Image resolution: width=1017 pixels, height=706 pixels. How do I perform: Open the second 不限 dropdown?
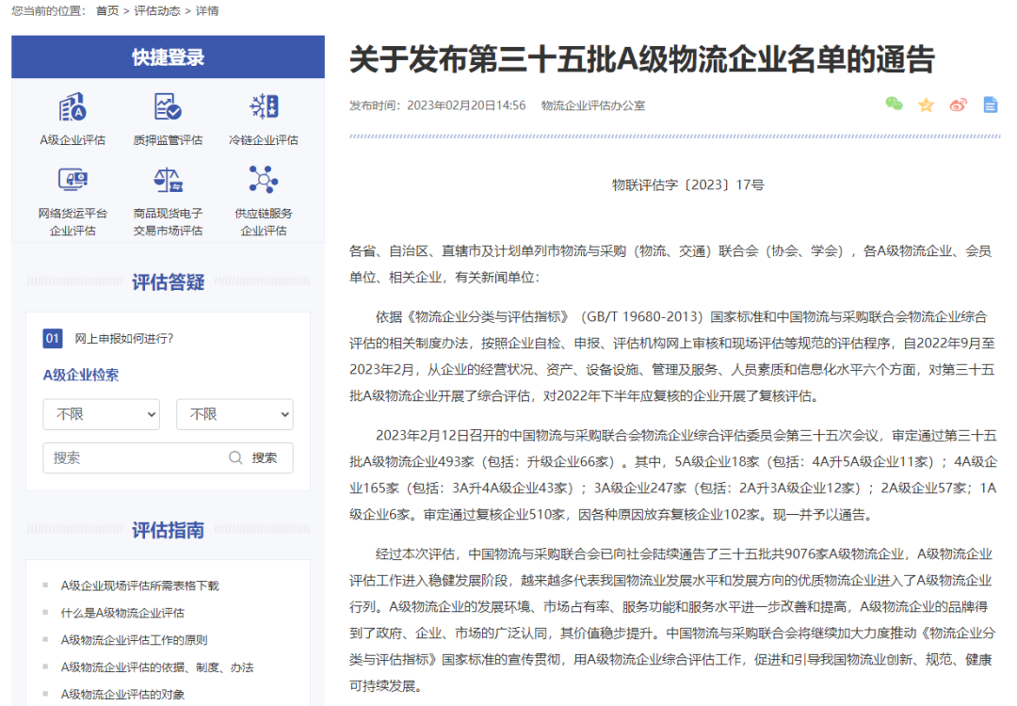pos(234,414)
